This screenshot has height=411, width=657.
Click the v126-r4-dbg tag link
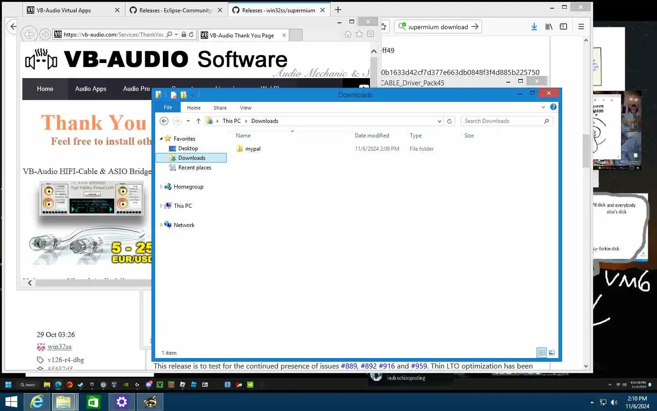[66, 360]
